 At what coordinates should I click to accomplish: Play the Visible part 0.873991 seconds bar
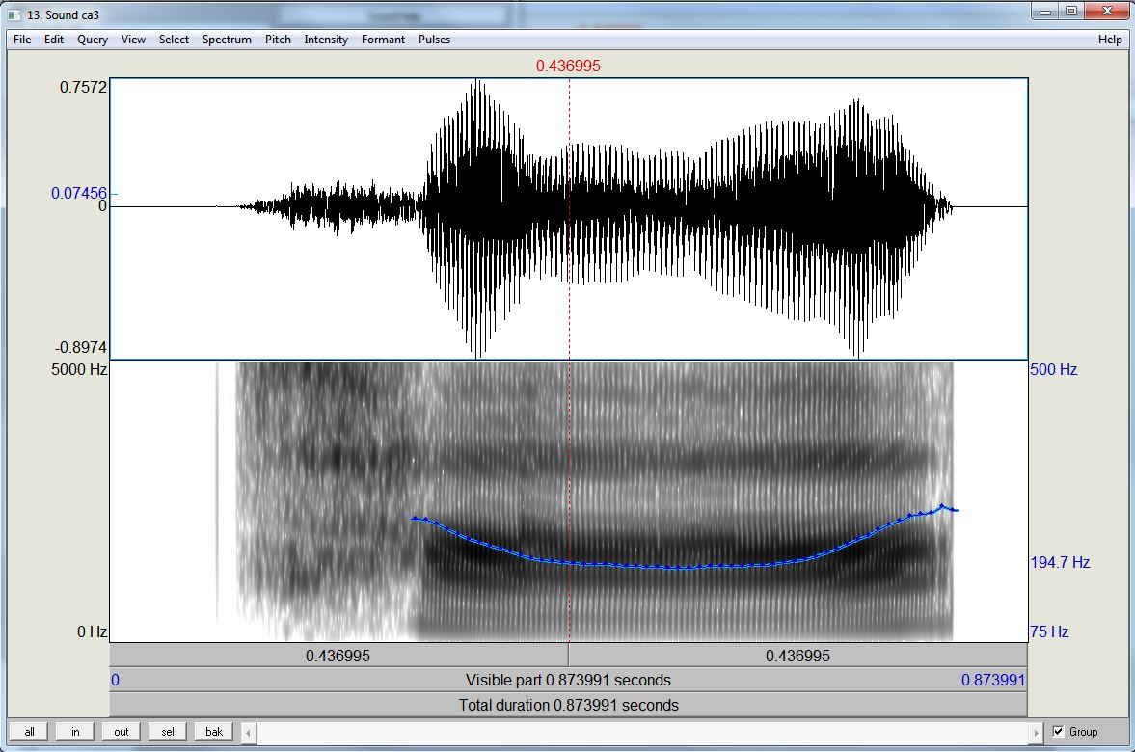[x=568, y=681]
